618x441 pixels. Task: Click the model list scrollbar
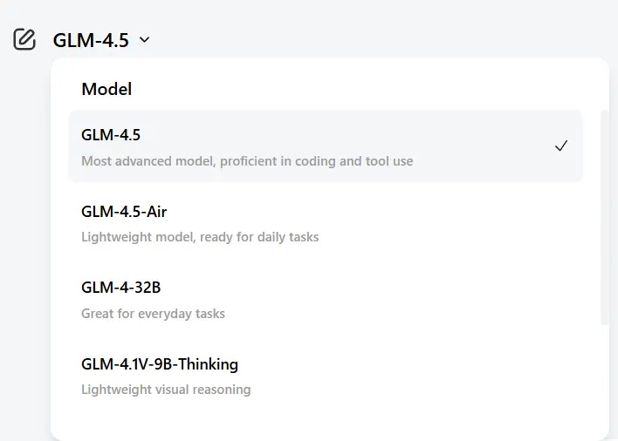[x=604, y=218]
